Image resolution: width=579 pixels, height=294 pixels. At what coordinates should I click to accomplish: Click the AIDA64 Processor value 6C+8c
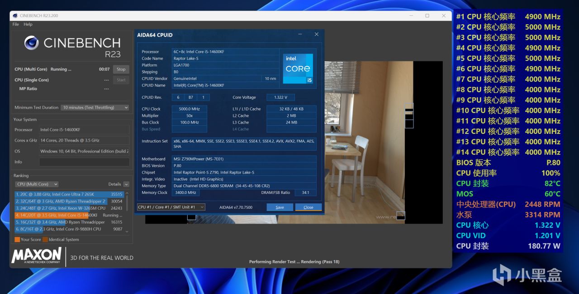(225, 52)
